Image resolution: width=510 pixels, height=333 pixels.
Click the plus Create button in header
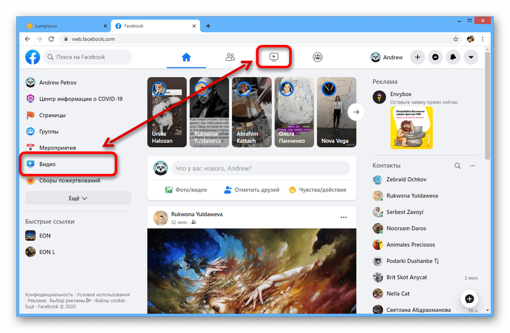(x=417, y=58)
